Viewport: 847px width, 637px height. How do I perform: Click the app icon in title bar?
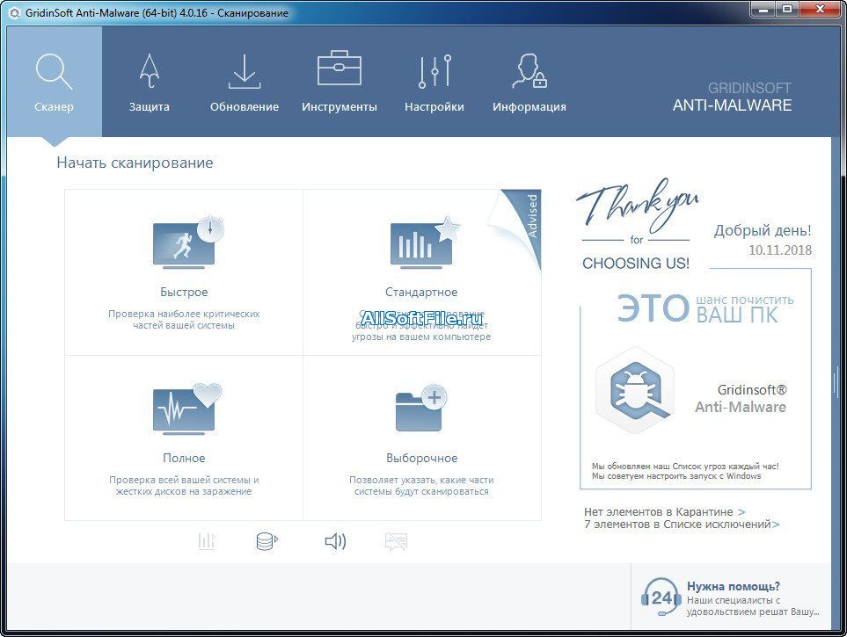15,12
